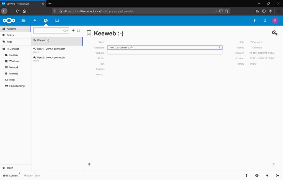Select the Homebanking group

17,86
